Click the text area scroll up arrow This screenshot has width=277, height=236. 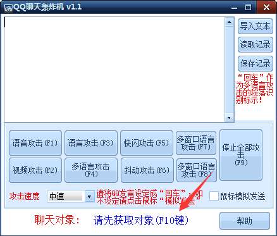229,22
